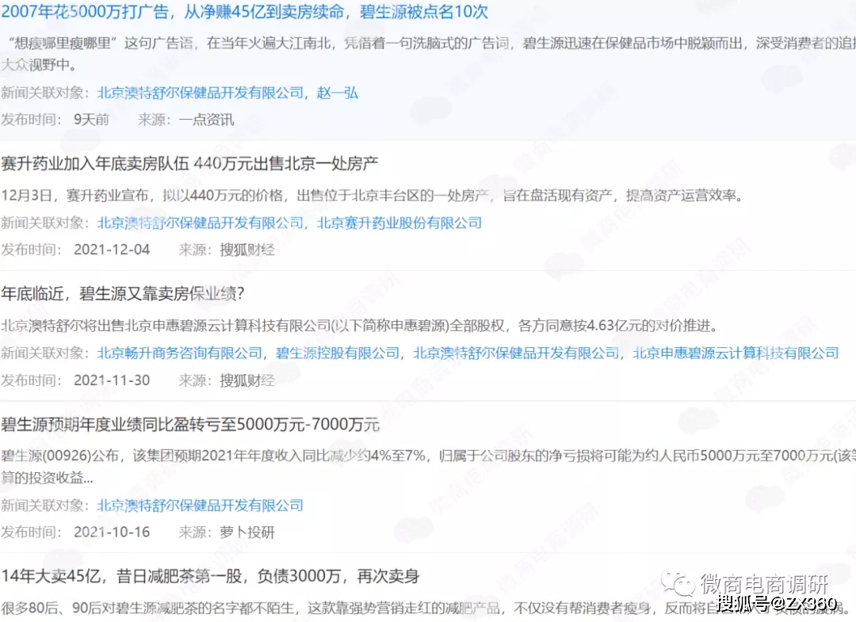Select the date 2021-11-30
The height and width of the screenshot is (622, 856).
pos(112,380)
